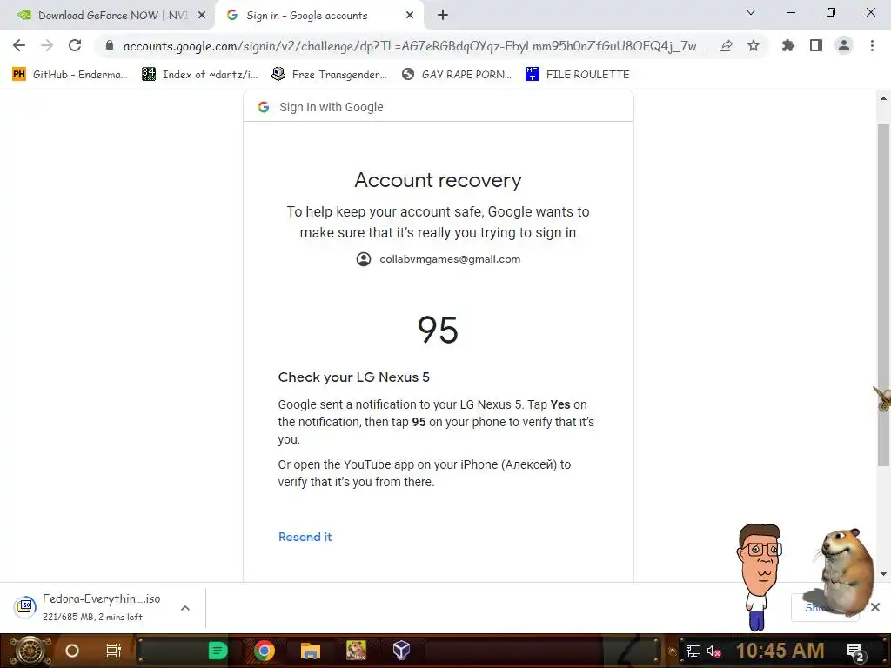Click the Chrome icon on the taskbar
The width and height of the screenshot is (891, 668).
[x=264, y=651]
